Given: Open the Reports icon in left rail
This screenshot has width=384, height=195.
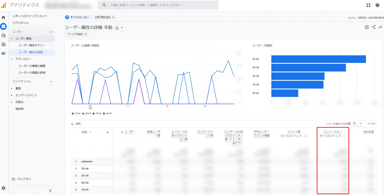Looking at the screenshot, I should 4,26.
